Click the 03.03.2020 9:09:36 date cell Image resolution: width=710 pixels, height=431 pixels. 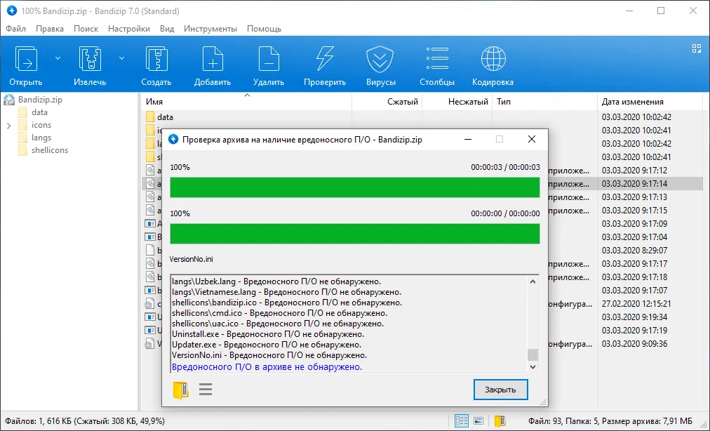[635, 344]
